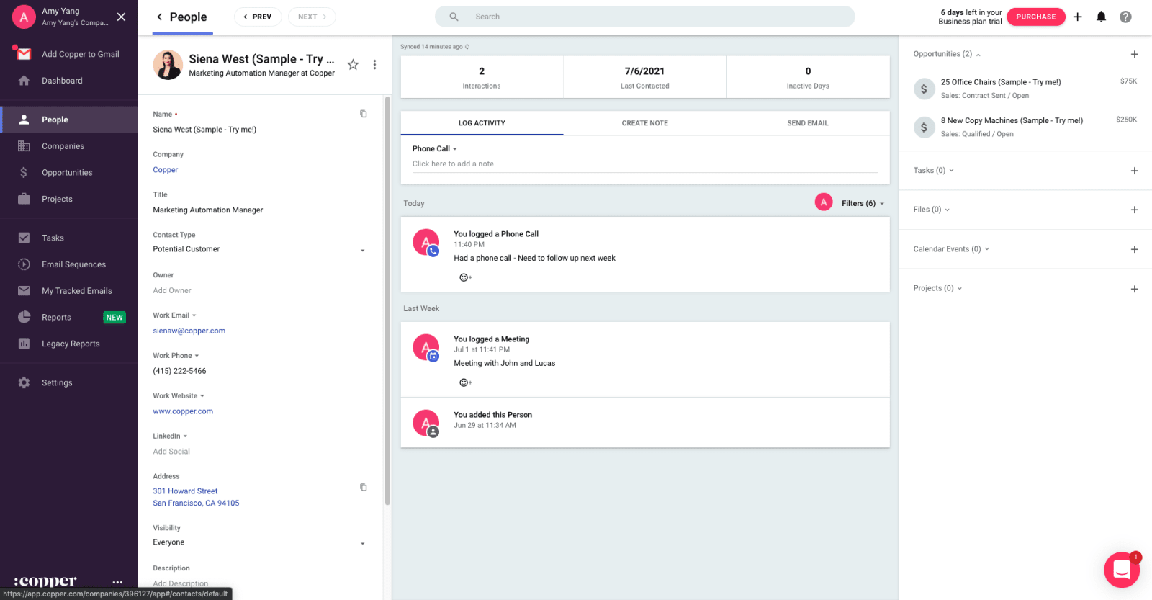Image resolution: width=1152 pixels, height=600 pixels.
Task: Click the global add plus icon
Action: [x=1078, y=17]
